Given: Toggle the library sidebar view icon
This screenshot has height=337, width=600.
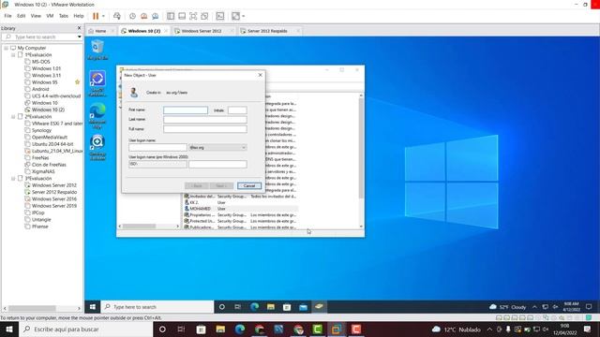Looking at the screenshot, I should tap(171, 16).
